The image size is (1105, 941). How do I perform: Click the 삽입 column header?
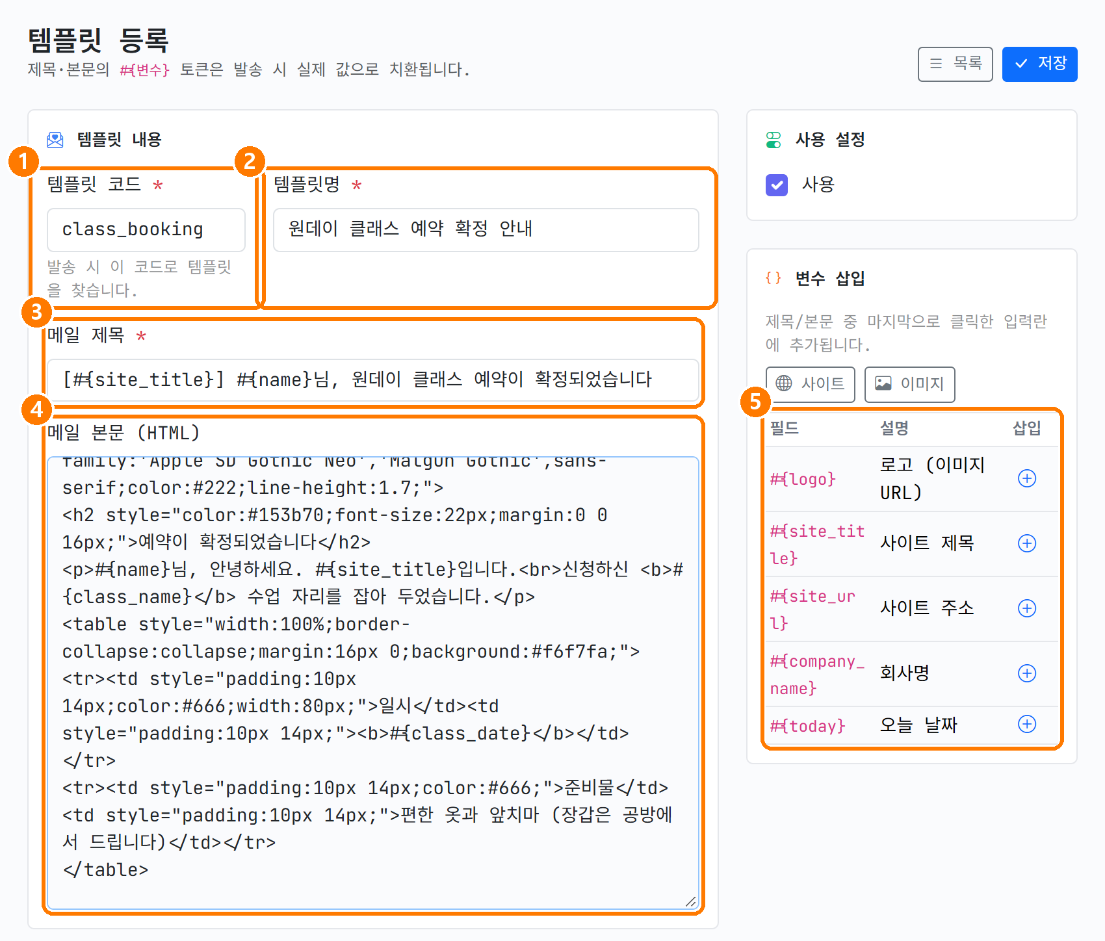pyautogui.click(x=1027, y=428)
